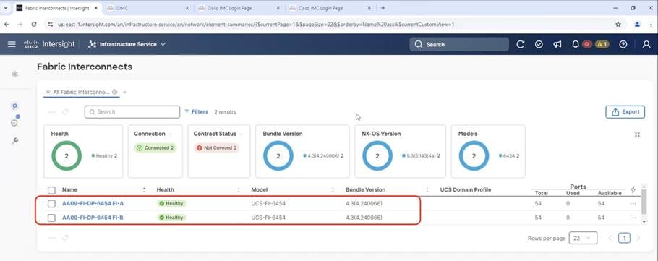Open the browser tab search dropdown arrow
This screenshot has width=658, height=261.
[x=6, y=8]
